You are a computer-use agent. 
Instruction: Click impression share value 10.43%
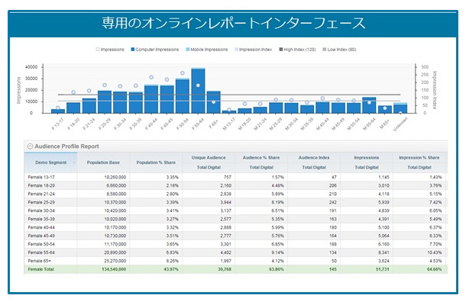435,252
